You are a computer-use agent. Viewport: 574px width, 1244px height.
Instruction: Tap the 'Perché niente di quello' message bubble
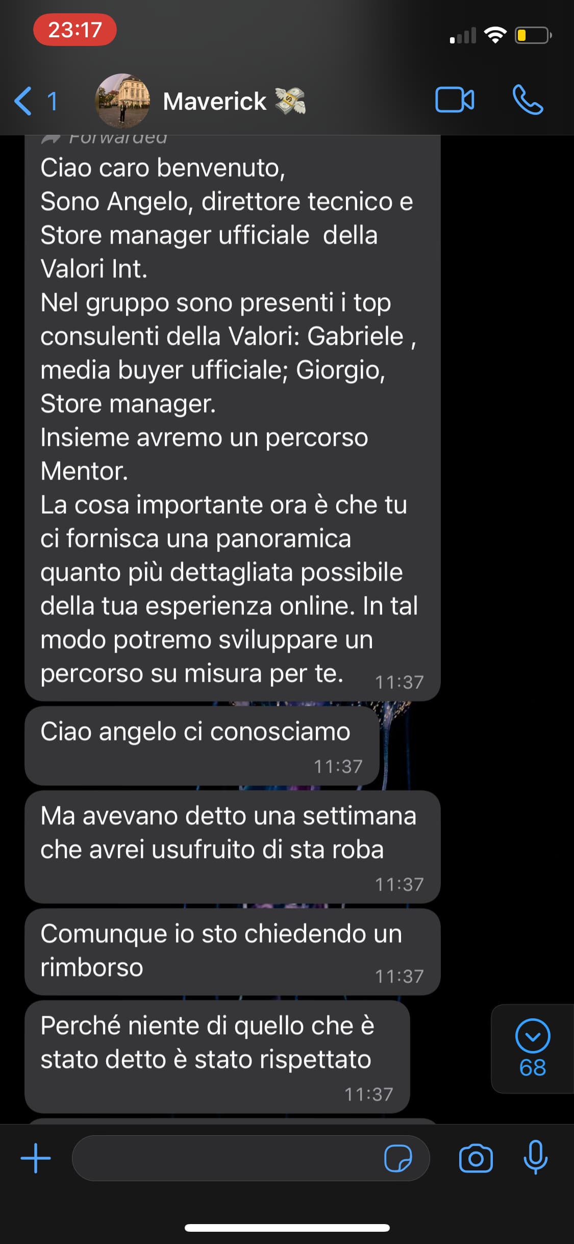(x=217, y=1057)
